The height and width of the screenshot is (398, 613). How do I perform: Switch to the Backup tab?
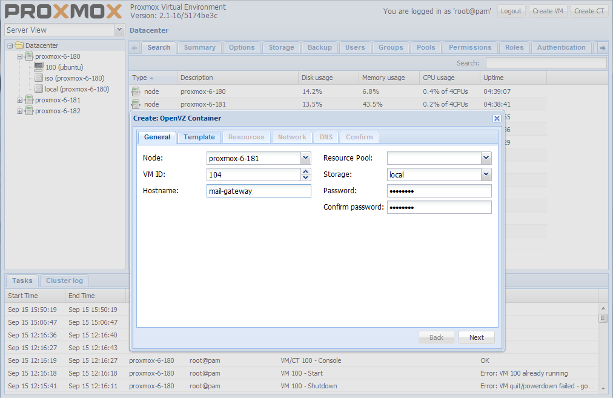[x=319, y=47]
